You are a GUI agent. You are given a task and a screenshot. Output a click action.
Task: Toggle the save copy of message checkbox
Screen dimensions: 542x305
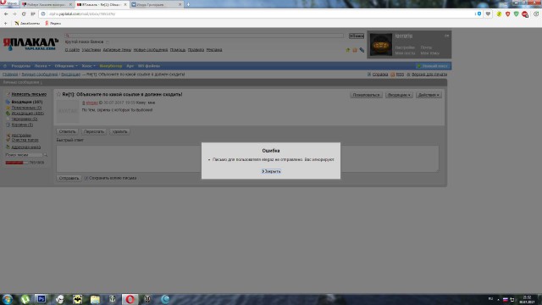(86, 178)
